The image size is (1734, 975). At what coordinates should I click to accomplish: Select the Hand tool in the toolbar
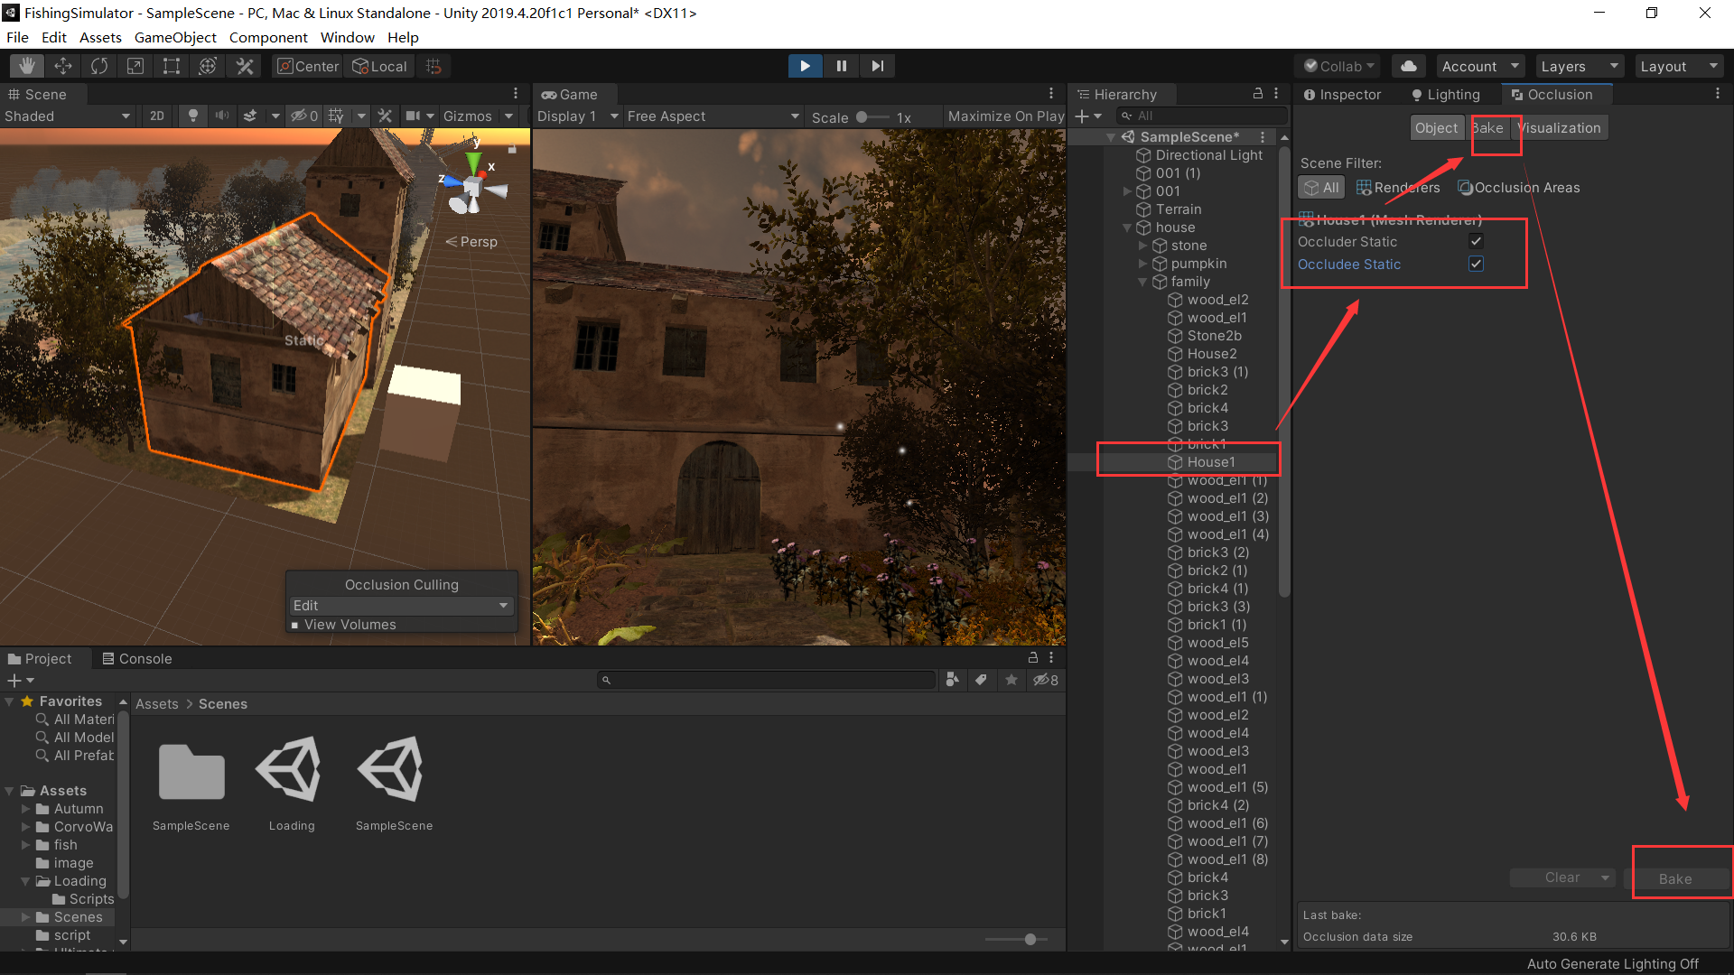tap(26, 65)
